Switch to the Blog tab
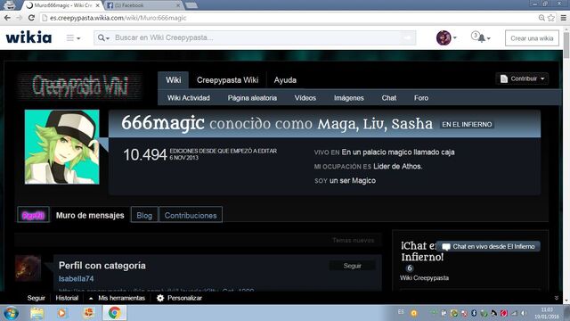This screenshot has width=570, height=321. pos(144,215)
